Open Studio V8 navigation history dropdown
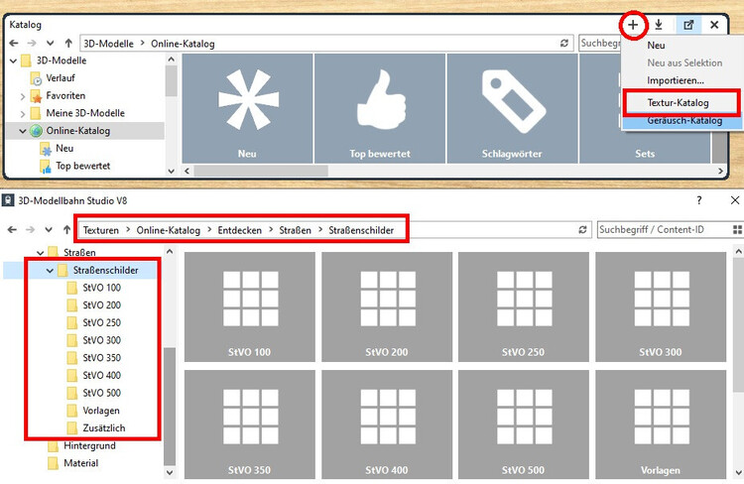Viewport: 744px width, 484px height. (49, 230)
